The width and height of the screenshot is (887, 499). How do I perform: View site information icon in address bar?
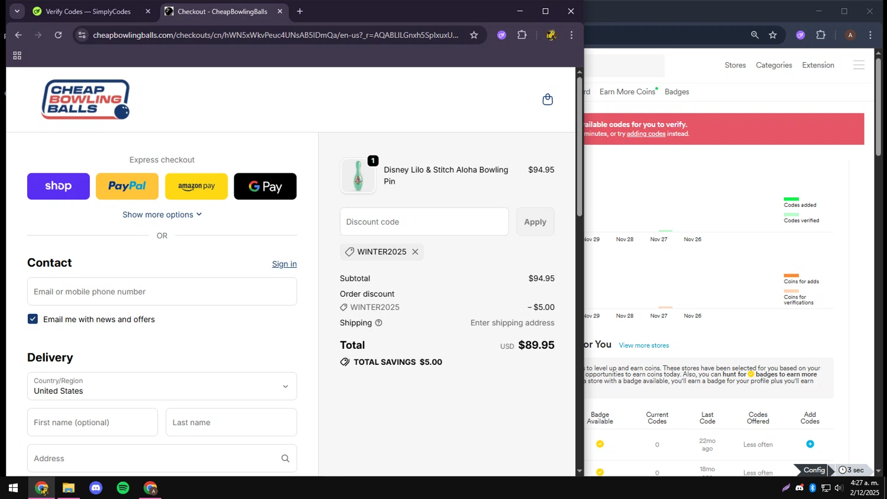[82, 35]
